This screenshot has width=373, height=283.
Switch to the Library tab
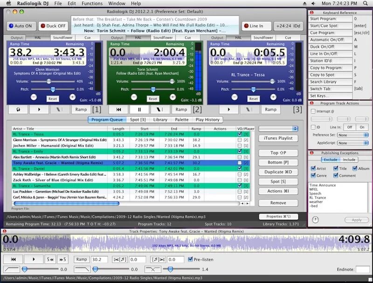tap(160, 120)
